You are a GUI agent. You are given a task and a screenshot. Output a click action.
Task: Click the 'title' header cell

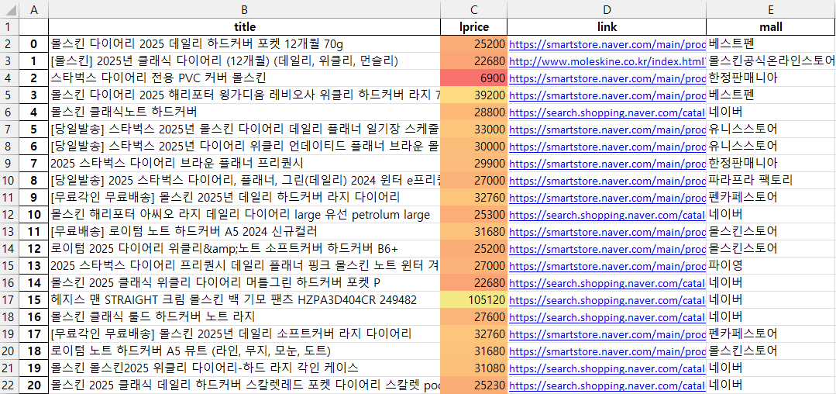click(x=244, y=26)
